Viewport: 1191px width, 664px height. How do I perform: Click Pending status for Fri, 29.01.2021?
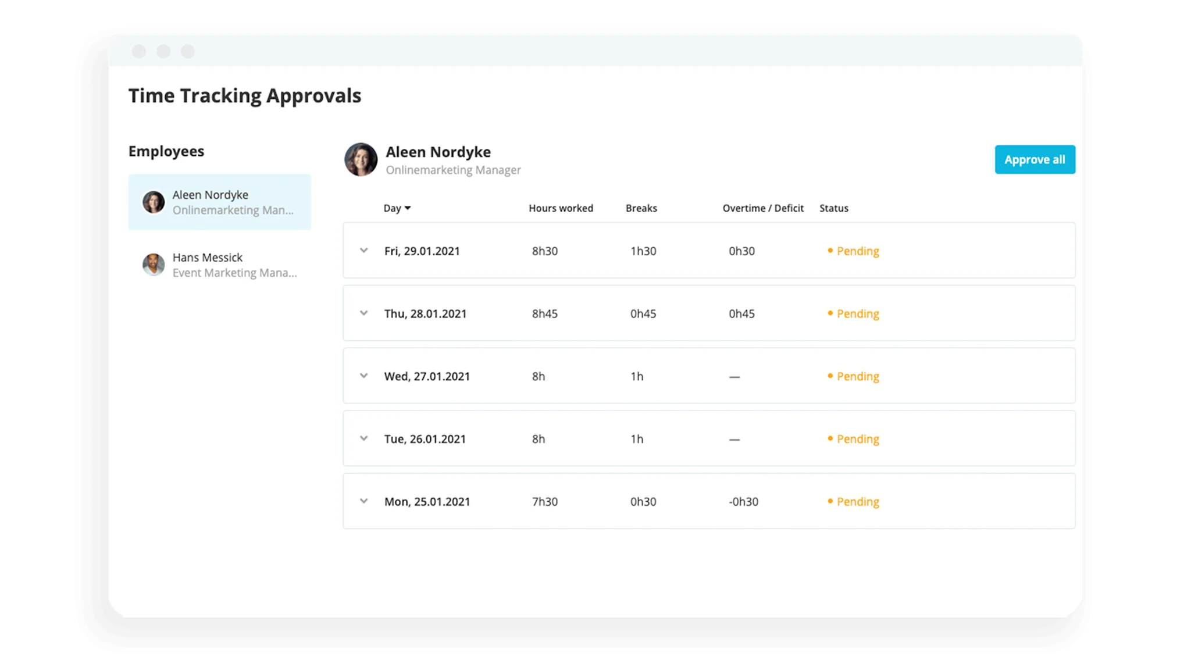point(857,251)
